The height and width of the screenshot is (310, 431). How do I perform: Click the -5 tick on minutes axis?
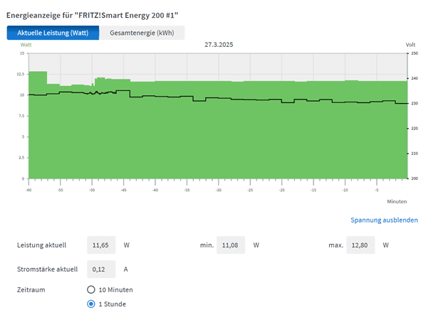point(376,191)
